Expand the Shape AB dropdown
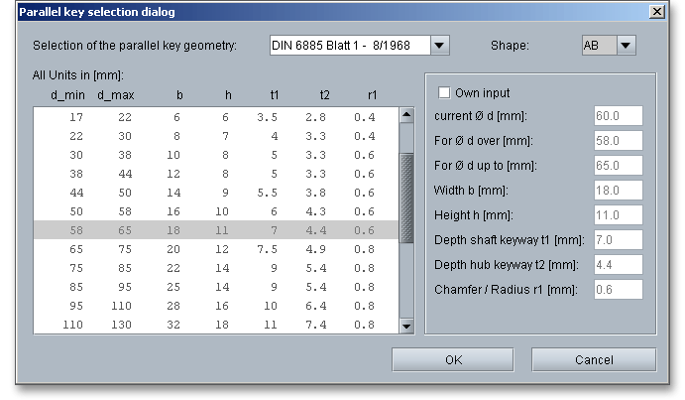685x400 pixels. (x=625, y=46)
